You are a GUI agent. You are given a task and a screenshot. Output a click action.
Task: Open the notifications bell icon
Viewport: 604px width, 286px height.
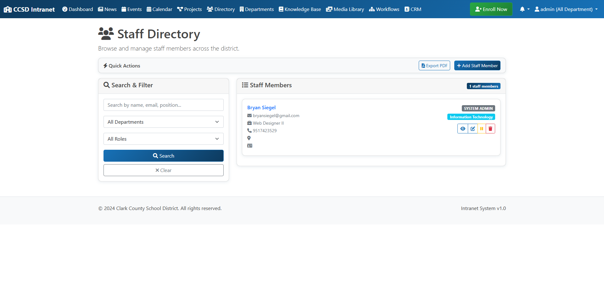[524, 9]
